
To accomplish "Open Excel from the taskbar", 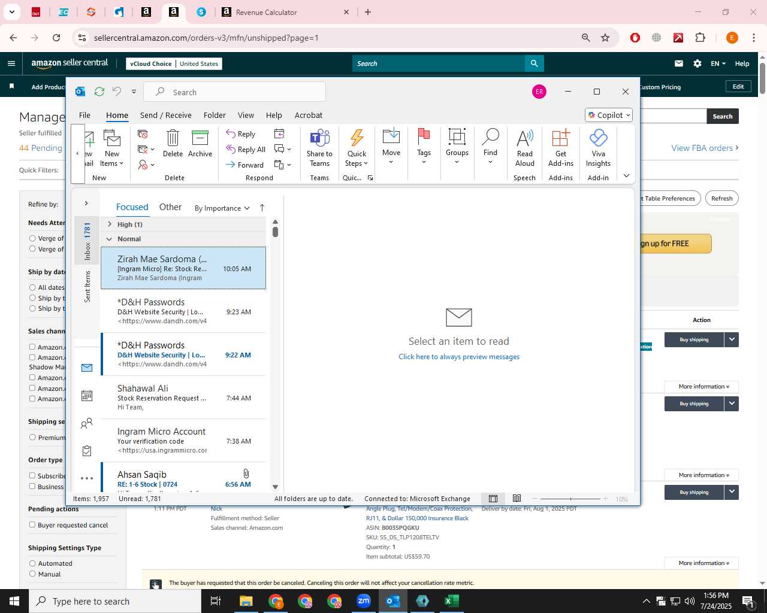I will click(x=451, y=601).
